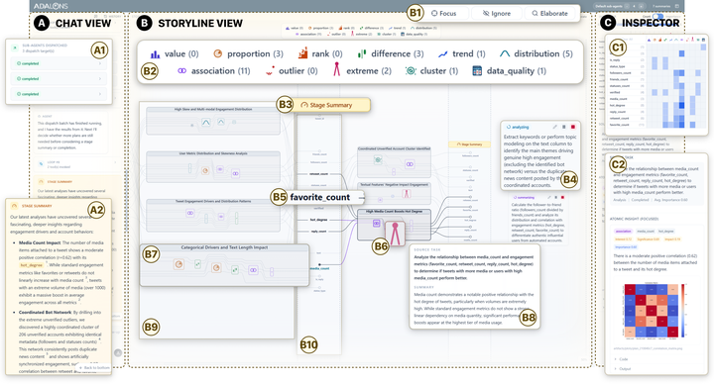Click the outlier icon in large legend
This screenshot has width=714, height=384.
pyautogui.click(x=270, y=71)
